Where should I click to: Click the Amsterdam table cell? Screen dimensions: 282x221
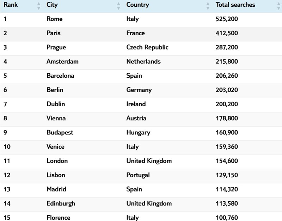(62, 61)
